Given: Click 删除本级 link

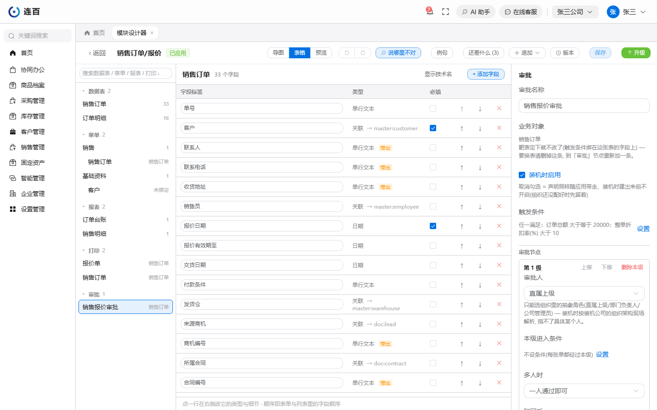Looking at the screenshot, I should coord(632,267).
